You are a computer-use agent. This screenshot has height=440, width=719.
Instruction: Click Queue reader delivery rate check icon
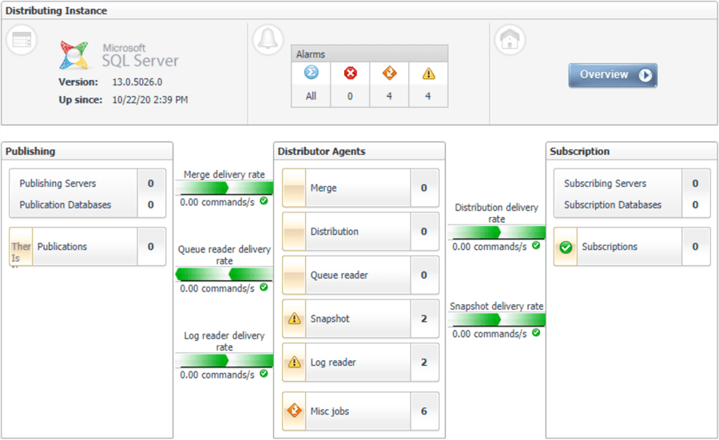pyautogui.click(x=264, y=287)
